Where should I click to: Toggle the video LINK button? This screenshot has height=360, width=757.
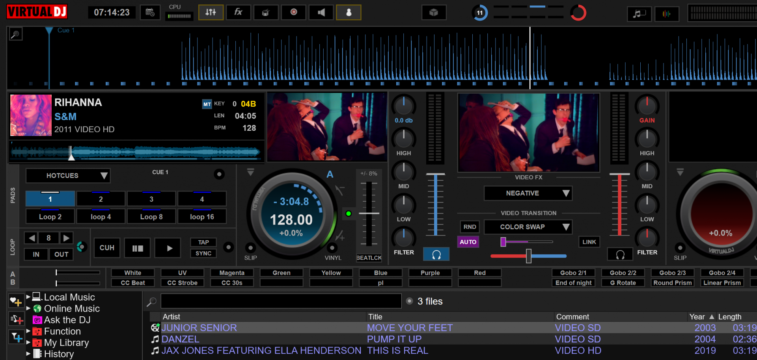(589, 242)
